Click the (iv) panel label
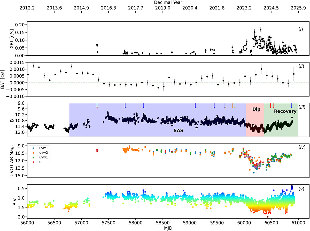 [x=301, y=147]
